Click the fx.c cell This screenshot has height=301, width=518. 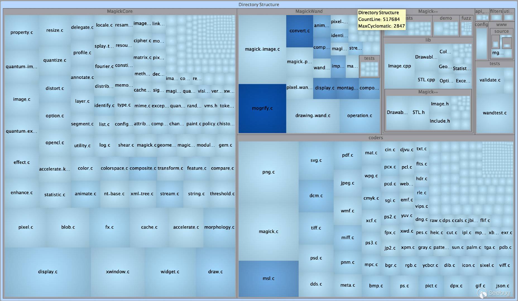tap(109, 227)
